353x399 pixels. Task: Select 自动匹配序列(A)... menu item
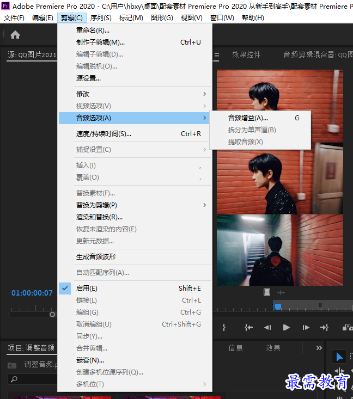(x=135, y=273)
